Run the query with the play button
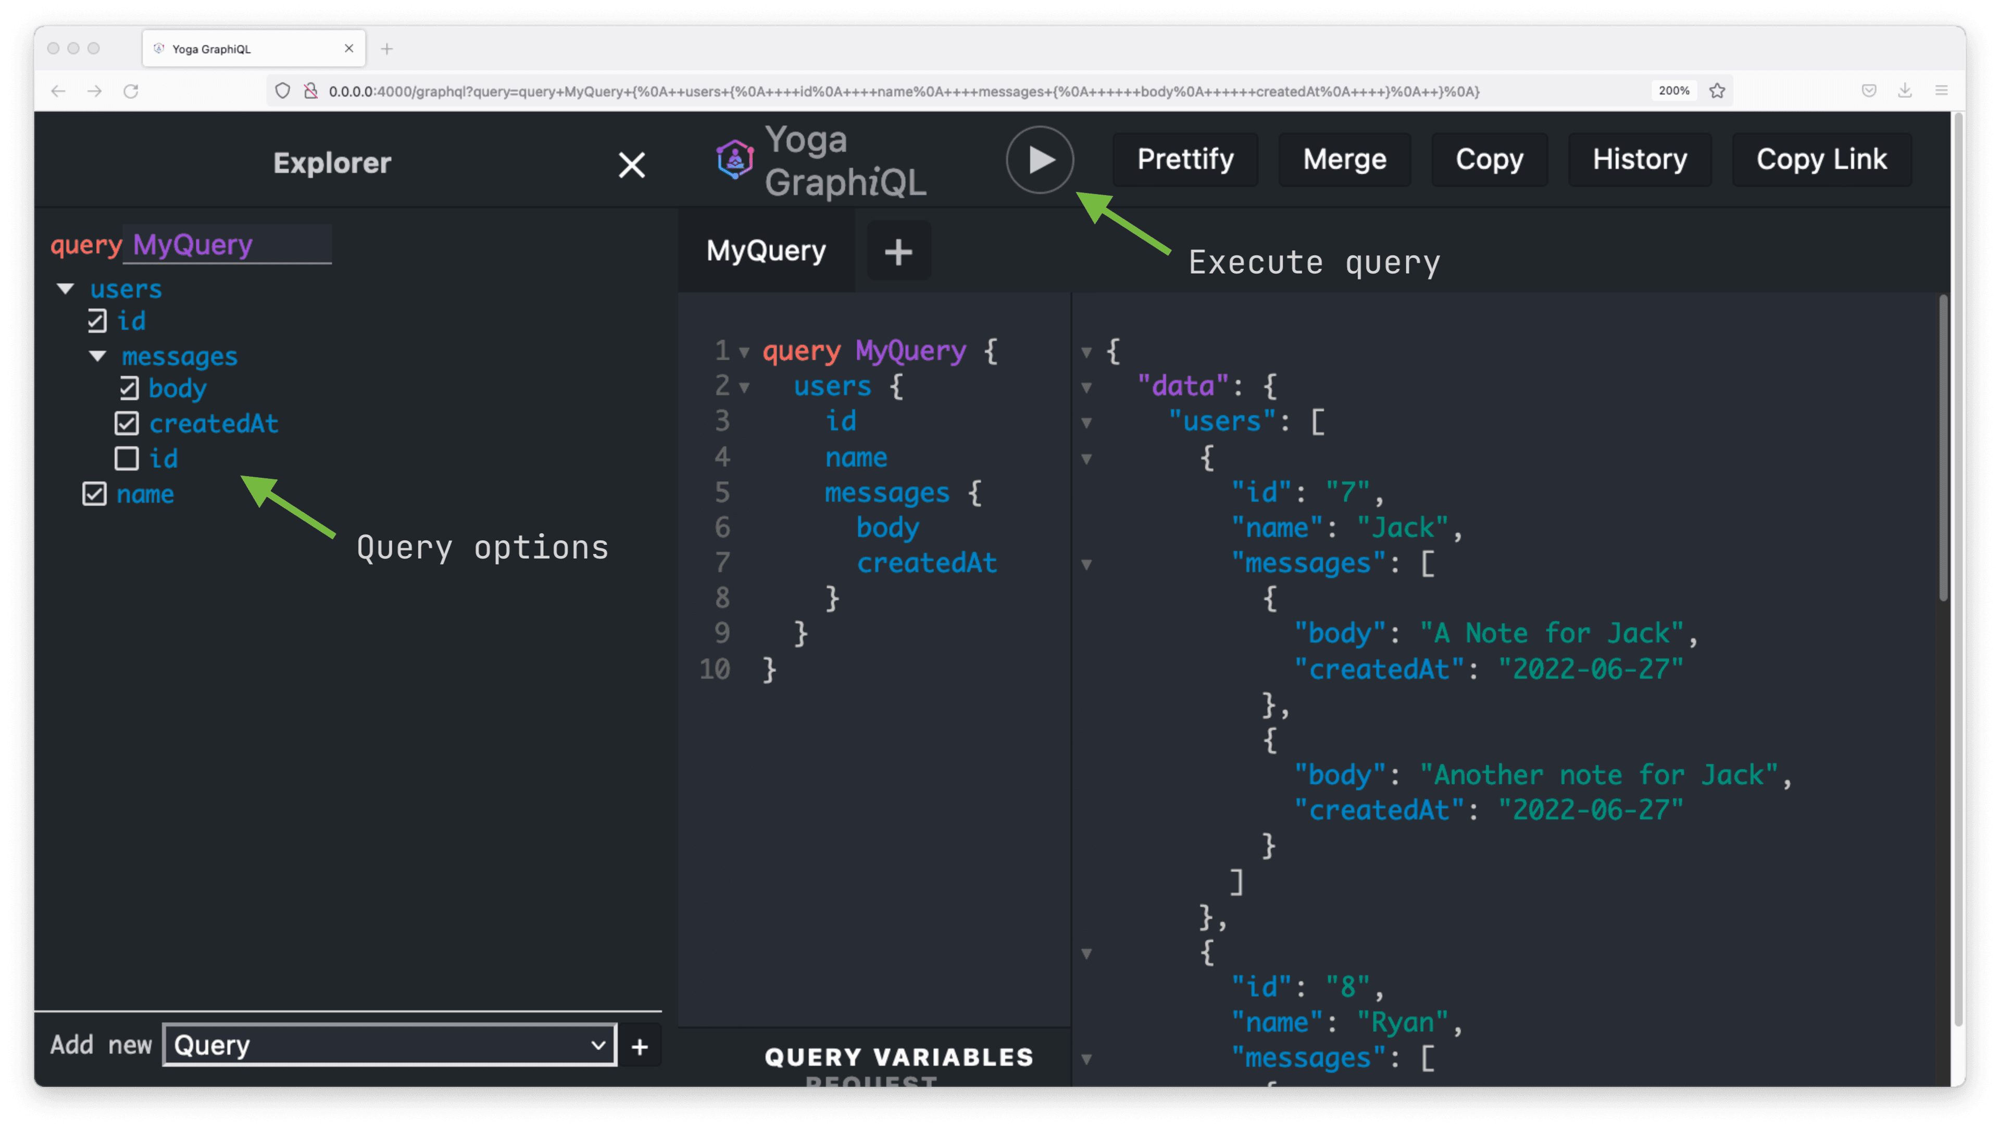This screenshot has width=2000, height=1129. (1040, 160)
